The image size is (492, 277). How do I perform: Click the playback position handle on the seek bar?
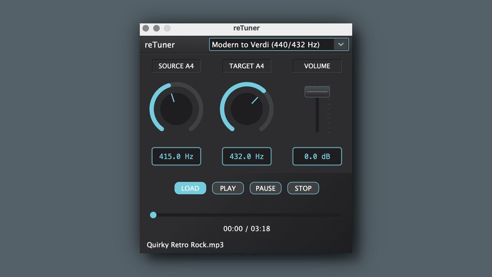point(153,215)
